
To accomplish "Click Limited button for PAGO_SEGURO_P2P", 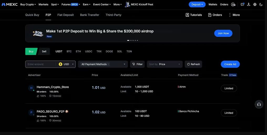I will point(229,113).
